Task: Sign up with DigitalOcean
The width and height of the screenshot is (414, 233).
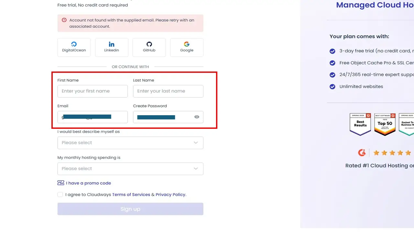Action: click(74, 48)
